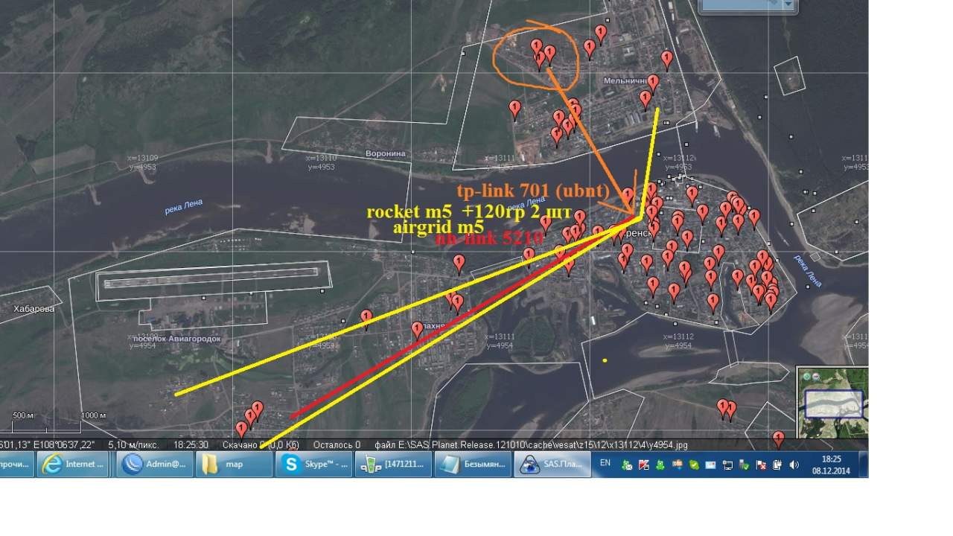Open the network monitor tray icon
This screenshot has width=953, height=536.
click(x=727, y=465)
